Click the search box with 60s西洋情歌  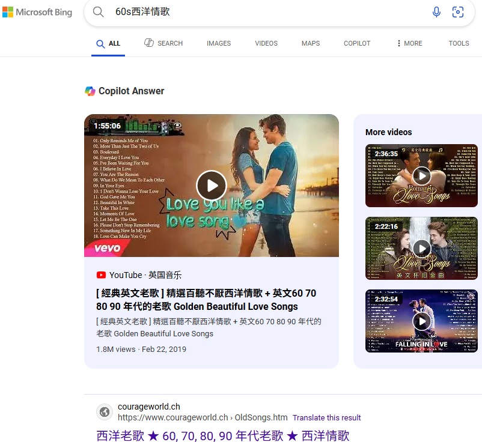coord(264,12)
